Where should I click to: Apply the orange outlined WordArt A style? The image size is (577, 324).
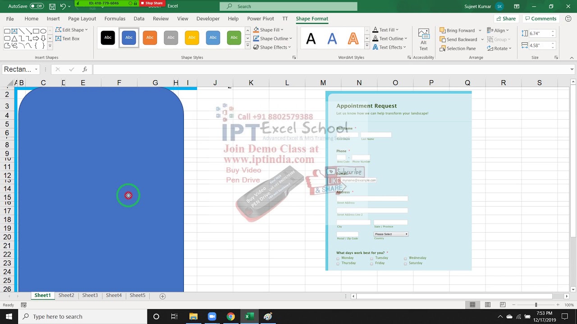click(x=353, y=39)
